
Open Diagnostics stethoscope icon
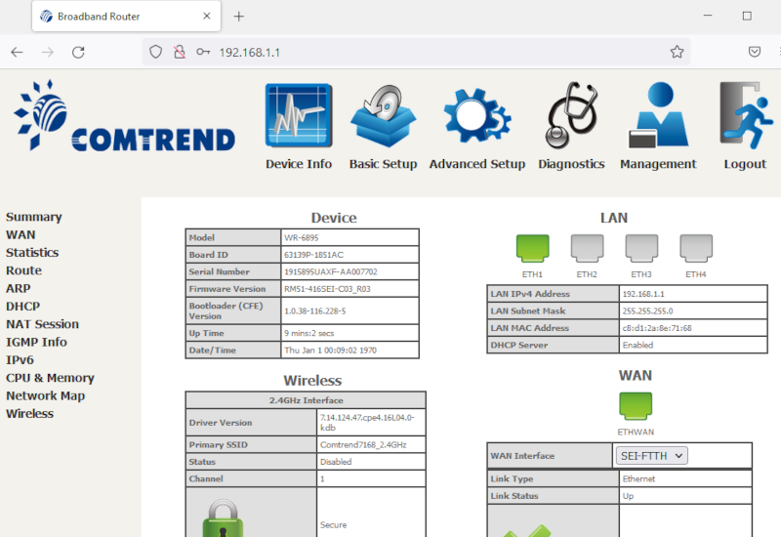click(x=571, y=116)
